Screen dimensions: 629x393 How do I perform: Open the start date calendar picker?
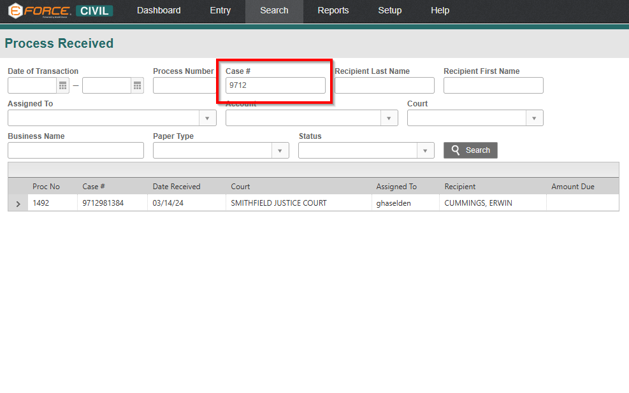click(x=62, y=85)
